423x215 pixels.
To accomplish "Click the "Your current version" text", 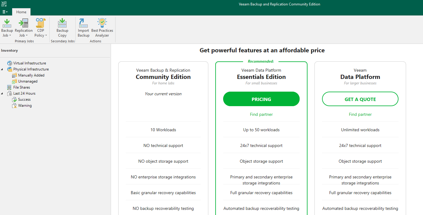I will point(163,94).
